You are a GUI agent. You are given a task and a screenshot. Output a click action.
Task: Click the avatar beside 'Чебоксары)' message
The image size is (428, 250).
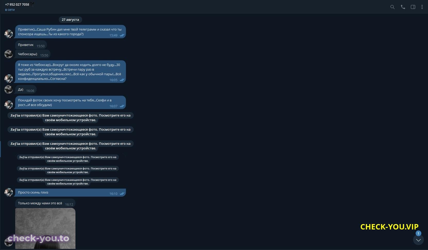[8, 54]
